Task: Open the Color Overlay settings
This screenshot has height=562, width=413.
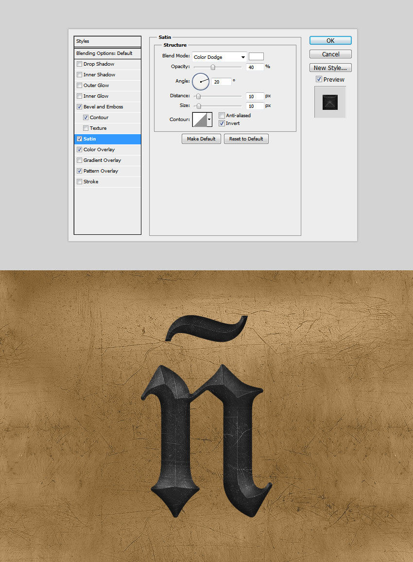Action: coord(99,150)
